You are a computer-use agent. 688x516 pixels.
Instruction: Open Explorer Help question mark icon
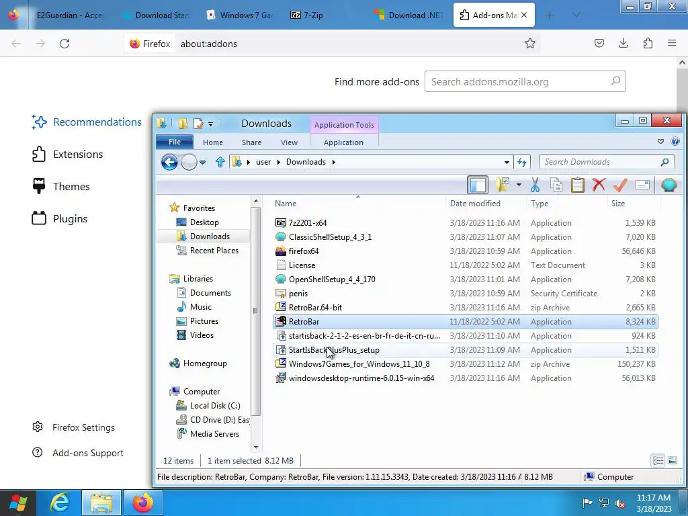coord(675,141)
